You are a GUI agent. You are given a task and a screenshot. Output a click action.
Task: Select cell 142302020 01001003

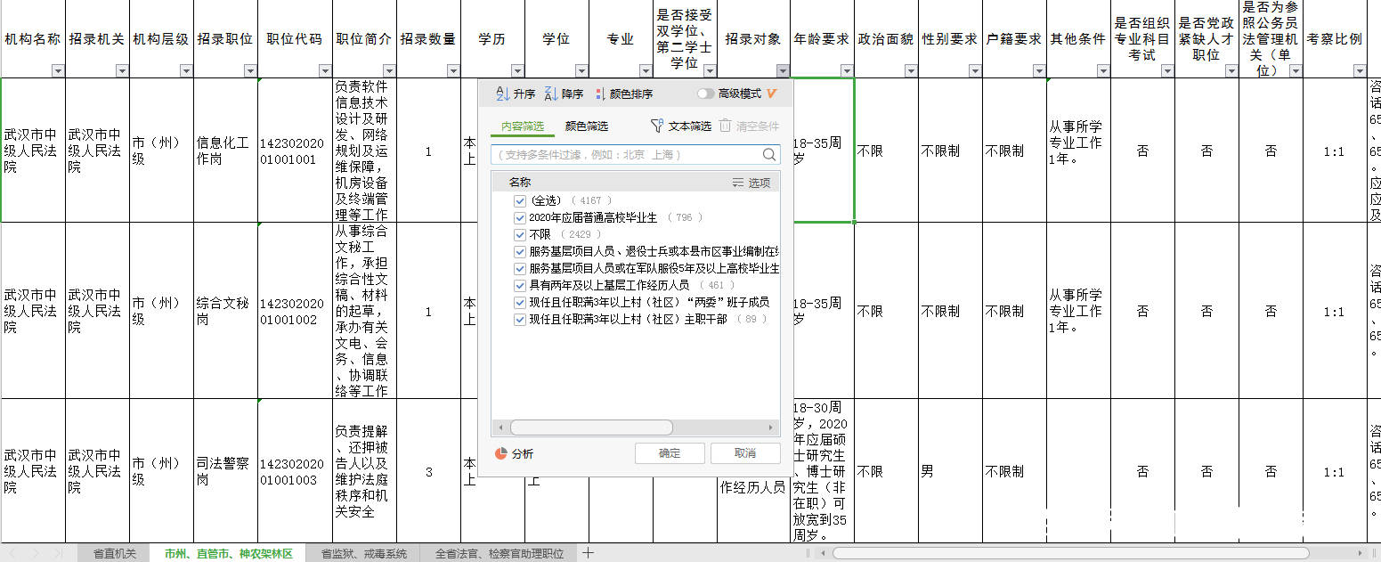296,471
